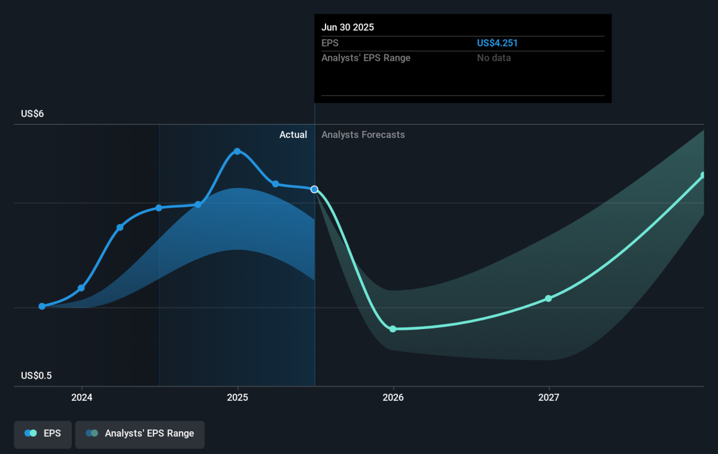Click the "Actual" section label

pos(293,135)
